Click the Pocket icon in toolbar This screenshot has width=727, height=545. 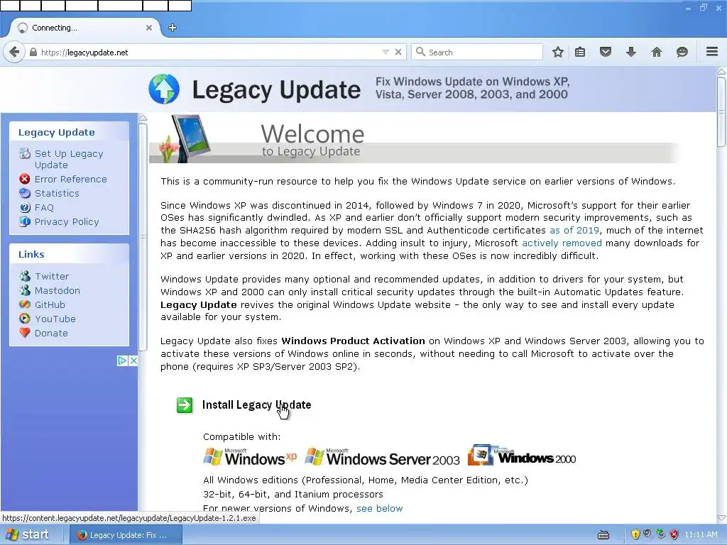pos(605,52)
